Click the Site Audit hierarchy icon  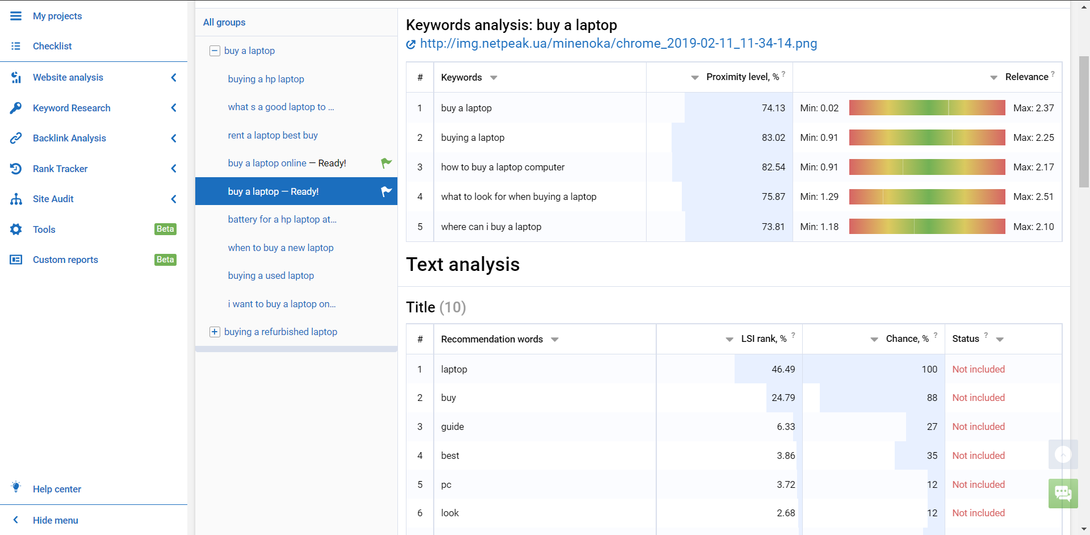[x=16, y=199]
